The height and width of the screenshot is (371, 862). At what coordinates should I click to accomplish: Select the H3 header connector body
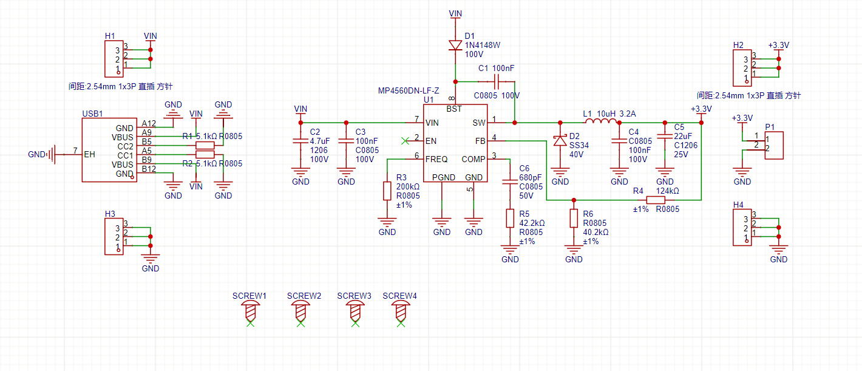113,236
